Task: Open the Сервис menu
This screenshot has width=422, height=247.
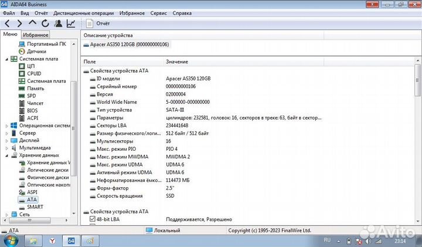Action: pyautogui.click(x=158, y=13)
